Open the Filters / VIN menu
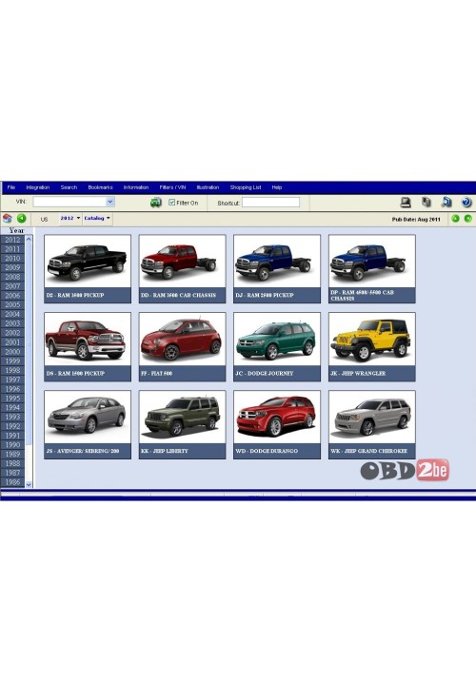476x682 pixels. [172, 187]
